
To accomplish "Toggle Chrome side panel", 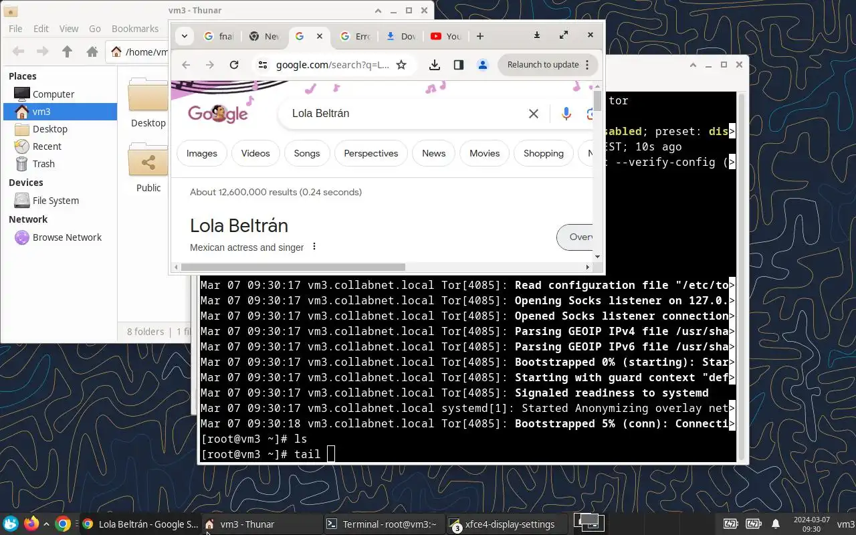I will tap(459, 65).
